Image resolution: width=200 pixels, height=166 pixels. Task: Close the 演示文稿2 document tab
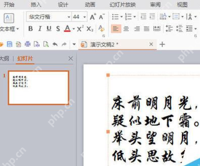151,44
